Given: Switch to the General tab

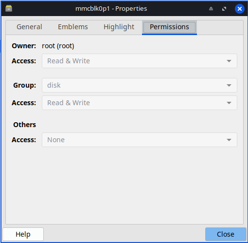Looking at the screenshot, I should [29, 27].
